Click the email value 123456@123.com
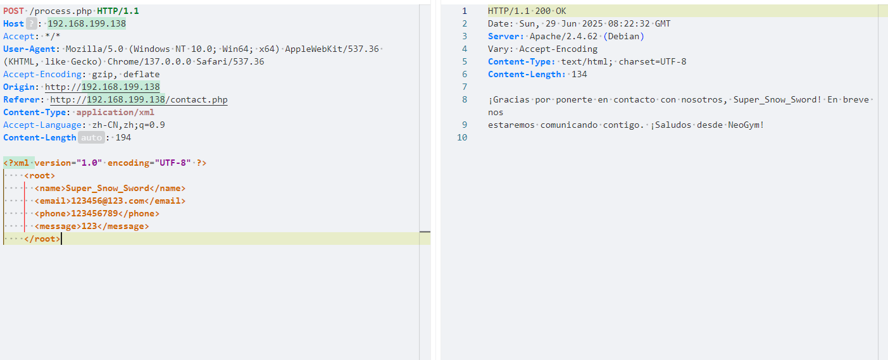The width and height of the screenshot is (888, 360). [108, 201]
